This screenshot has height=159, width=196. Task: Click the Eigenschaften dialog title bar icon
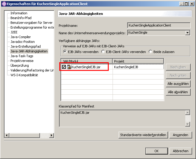click(x=4, y=4)
